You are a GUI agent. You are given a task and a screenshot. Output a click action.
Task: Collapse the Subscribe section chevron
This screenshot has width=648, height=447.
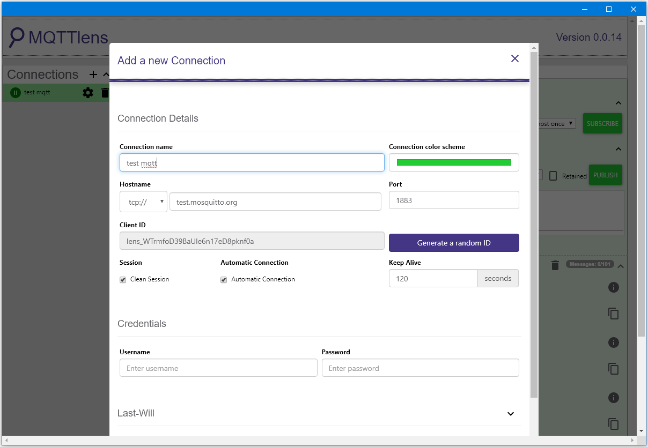pos(618,103)
